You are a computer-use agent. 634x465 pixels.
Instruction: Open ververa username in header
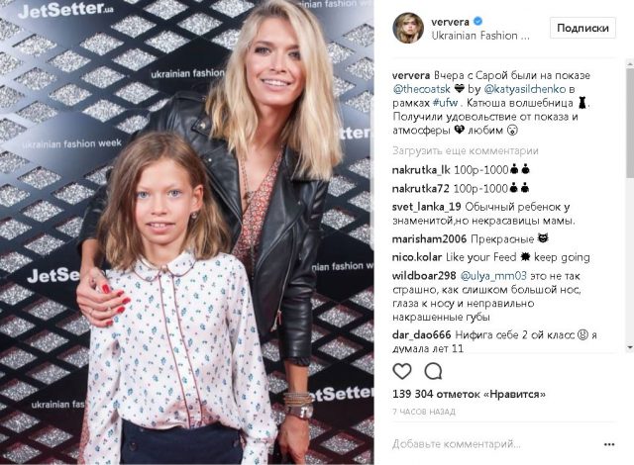tap(450, 22)
